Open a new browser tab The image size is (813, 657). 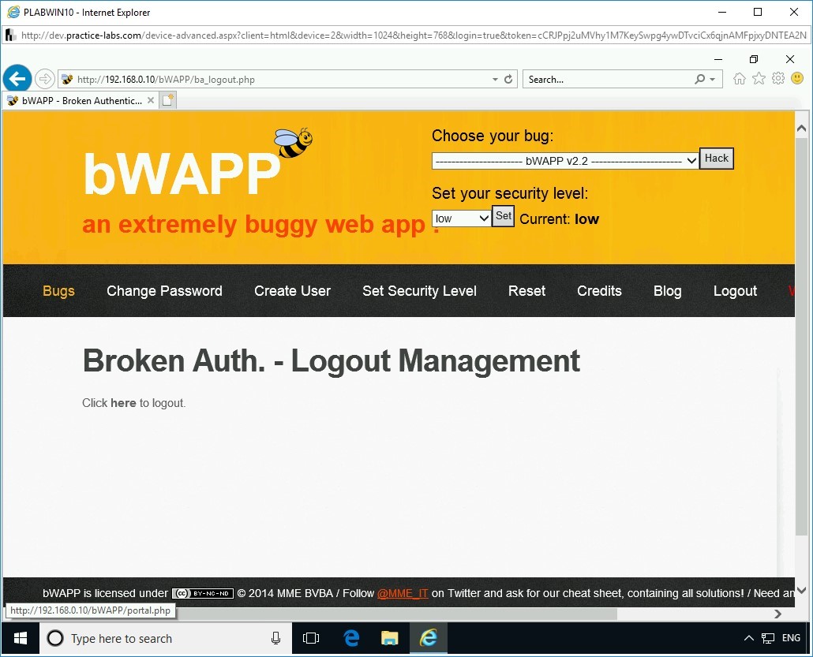tap(167, 99)
